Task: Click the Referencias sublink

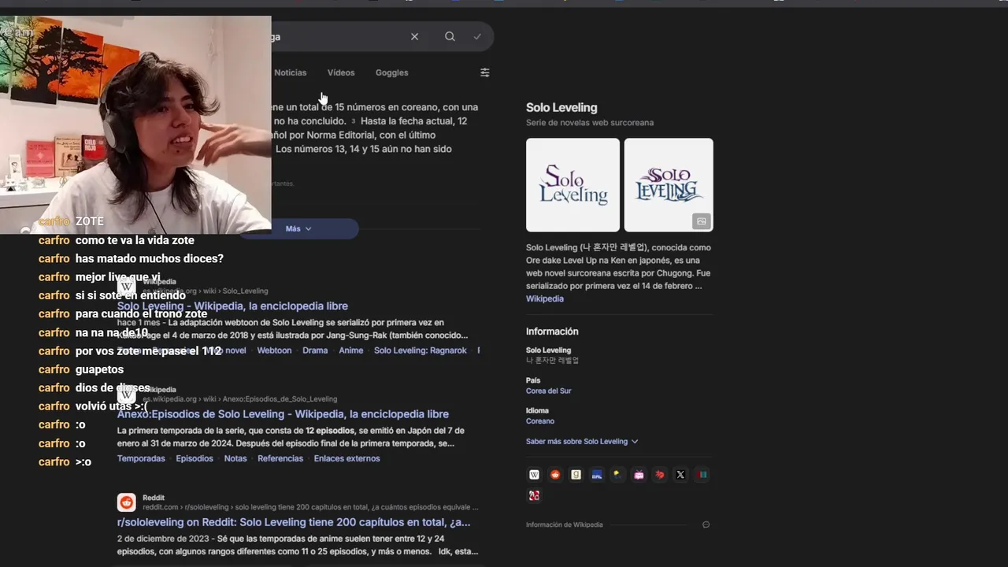Action: [280, 458]
